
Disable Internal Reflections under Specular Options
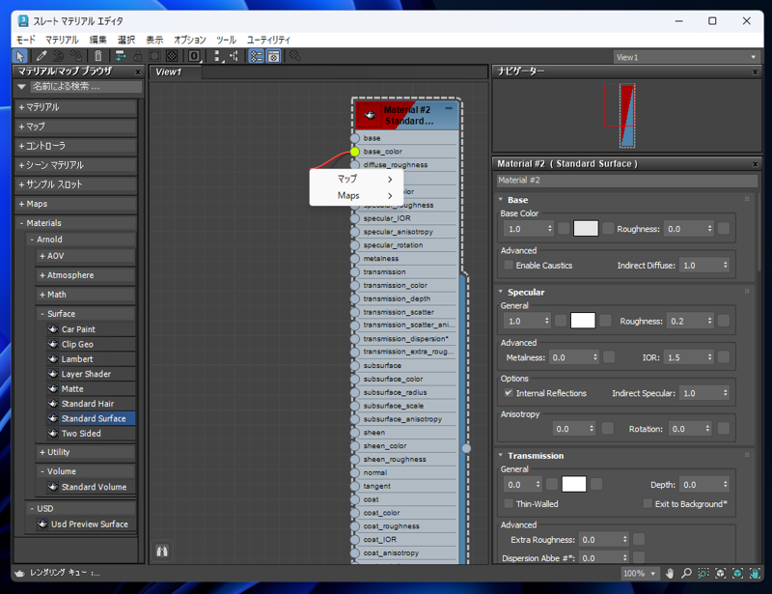coord(509,392)
